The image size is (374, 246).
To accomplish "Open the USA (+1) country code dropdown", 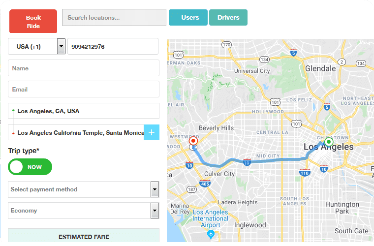I will pos(37,46).
